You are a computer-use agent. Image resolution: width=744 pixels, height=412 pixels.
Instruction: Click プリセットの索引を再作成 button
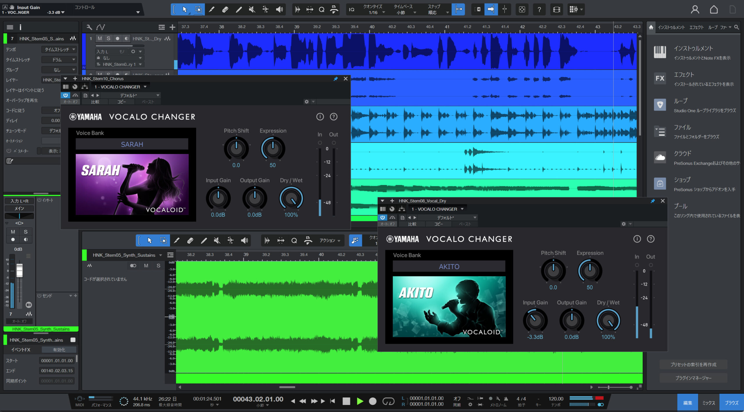[693, 364]
